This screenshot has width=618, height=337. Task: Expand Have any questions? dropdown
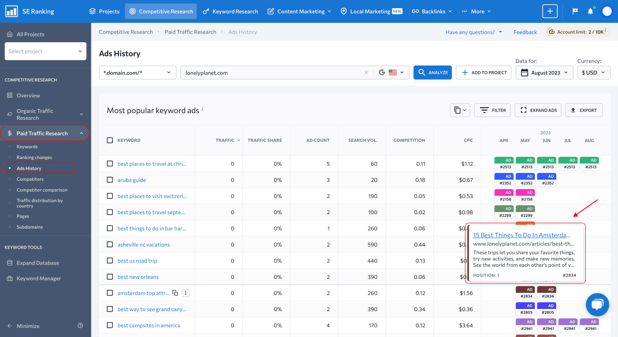click(474, 32)
